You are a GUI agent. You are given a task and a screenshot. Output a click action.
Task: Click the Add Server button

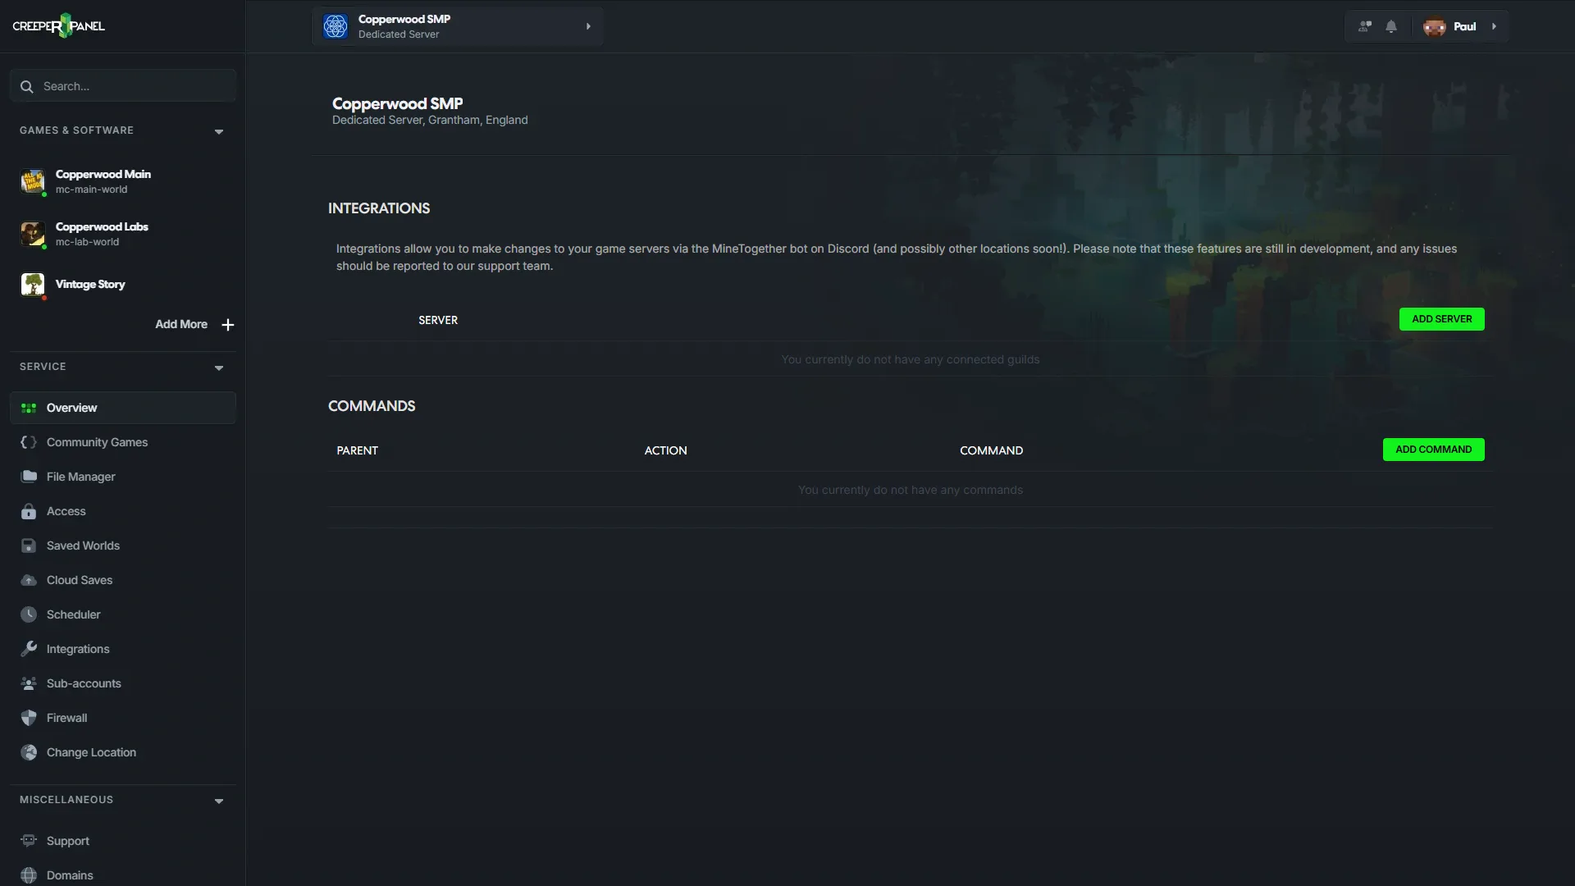click(1441, 319)
